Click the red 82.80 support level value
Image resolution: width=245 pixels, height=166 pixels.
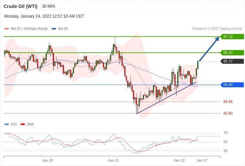click(228, 114)
